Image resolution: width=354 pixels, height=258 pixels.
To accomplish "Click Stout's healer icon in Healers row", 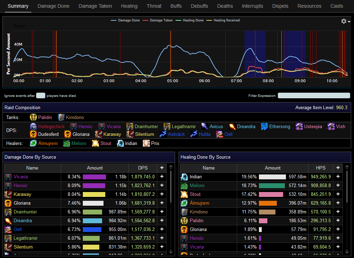I will click(x=95, y=143).
